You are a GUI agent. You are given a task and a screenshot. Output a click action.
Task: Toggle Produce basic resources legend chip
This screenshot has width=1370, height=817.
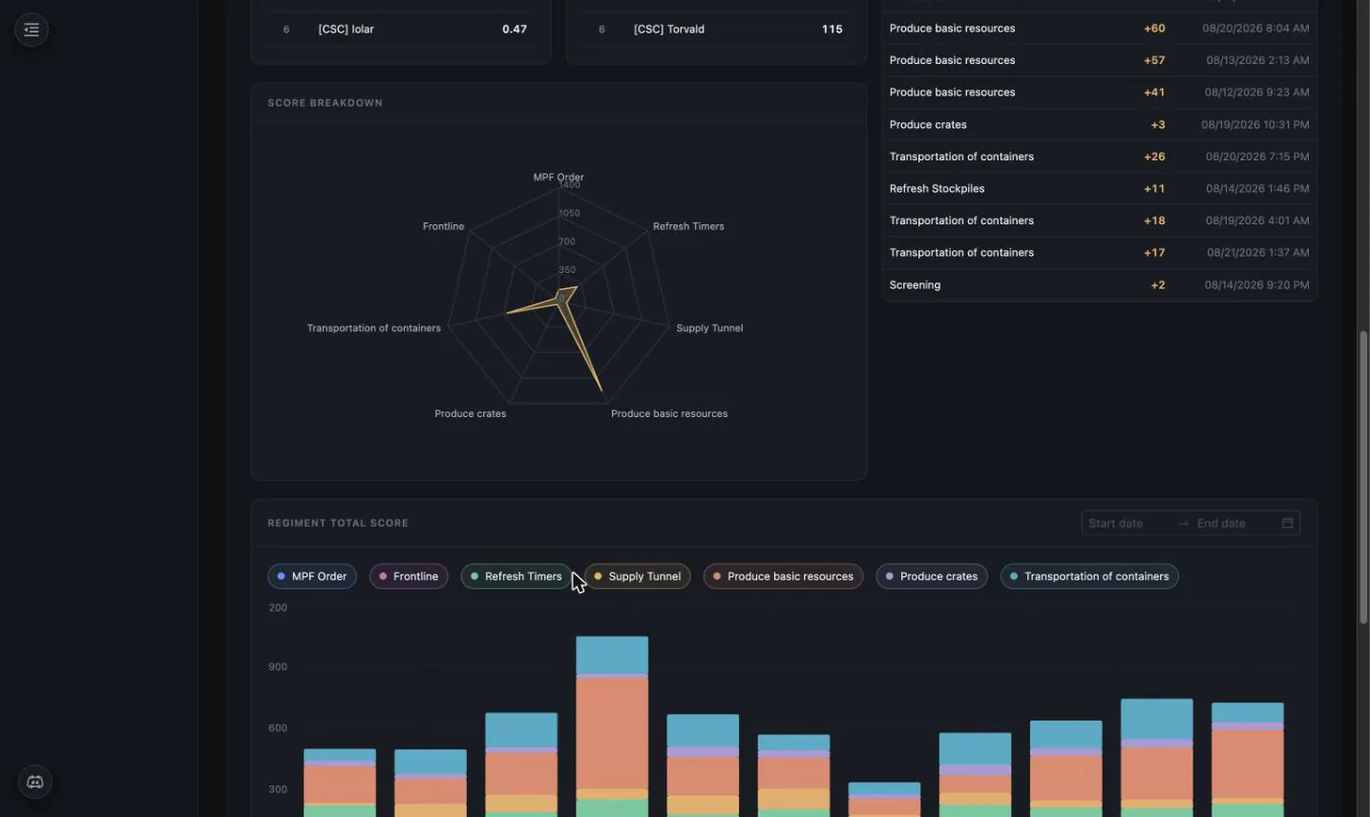(783, 576)
